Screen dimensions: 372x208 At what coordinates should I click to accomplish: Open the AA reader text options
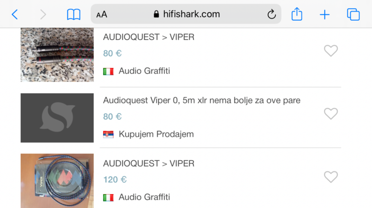pos(102,14)
